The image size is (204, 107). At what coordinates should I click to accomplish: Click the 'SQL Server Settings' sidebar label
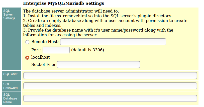tap(9, 15)
